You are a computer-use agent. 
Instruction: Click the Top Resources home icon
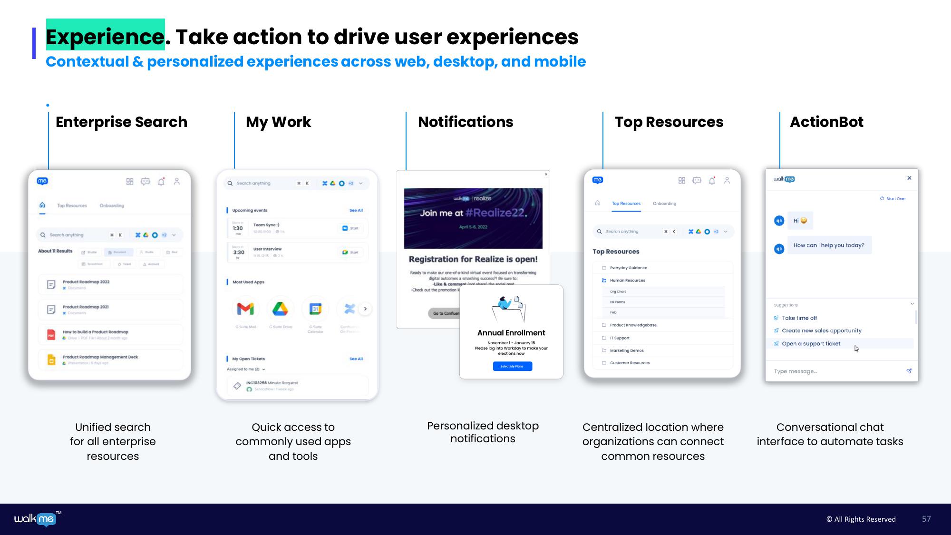point(598,203)
